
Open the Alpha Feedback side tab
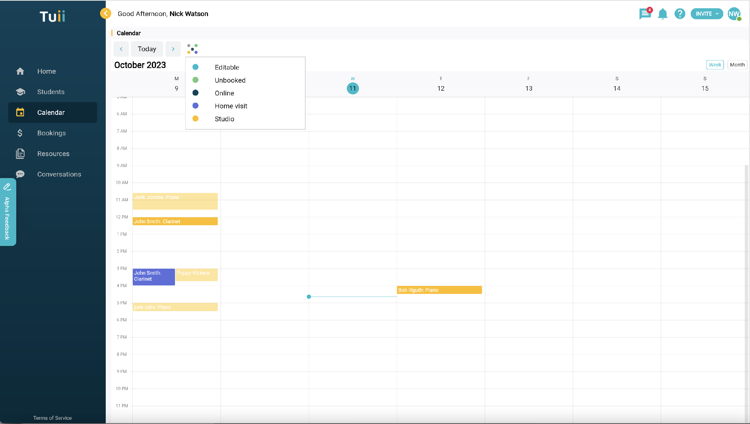tap(7, 212)
